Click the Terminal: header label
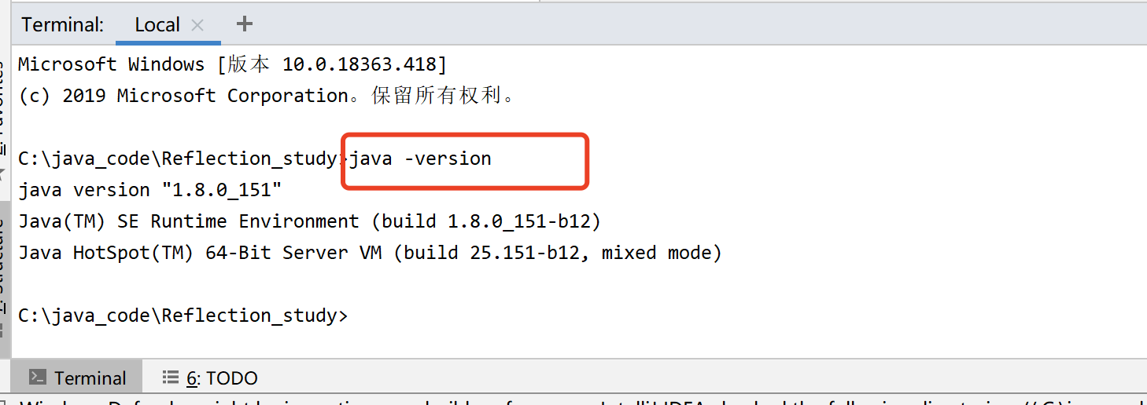 (63, 25)
